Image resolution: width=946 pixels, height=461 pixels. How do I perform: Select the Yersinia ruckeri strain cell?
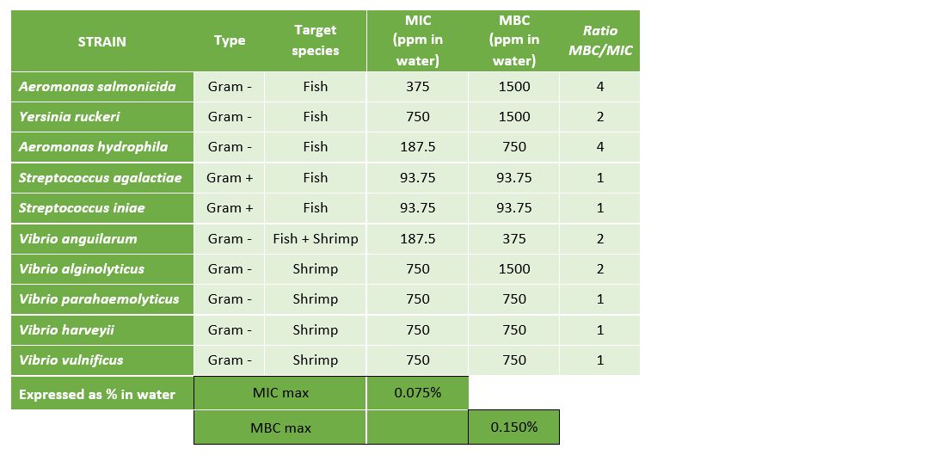click(x=70, y=116)
